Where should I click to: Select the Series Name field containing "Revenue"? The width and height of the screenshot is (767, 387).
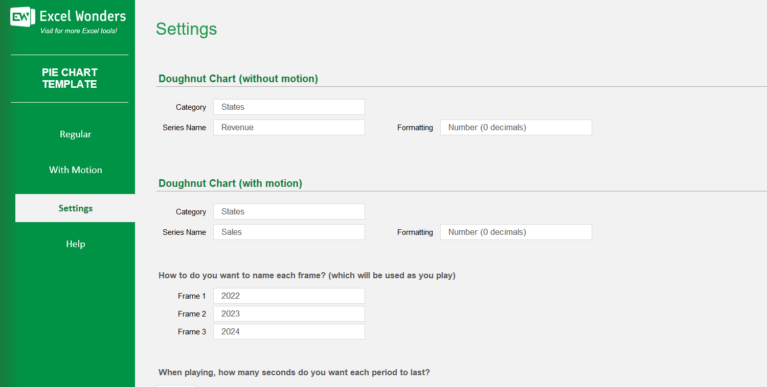pyautogui.click(x=289, y=127)
